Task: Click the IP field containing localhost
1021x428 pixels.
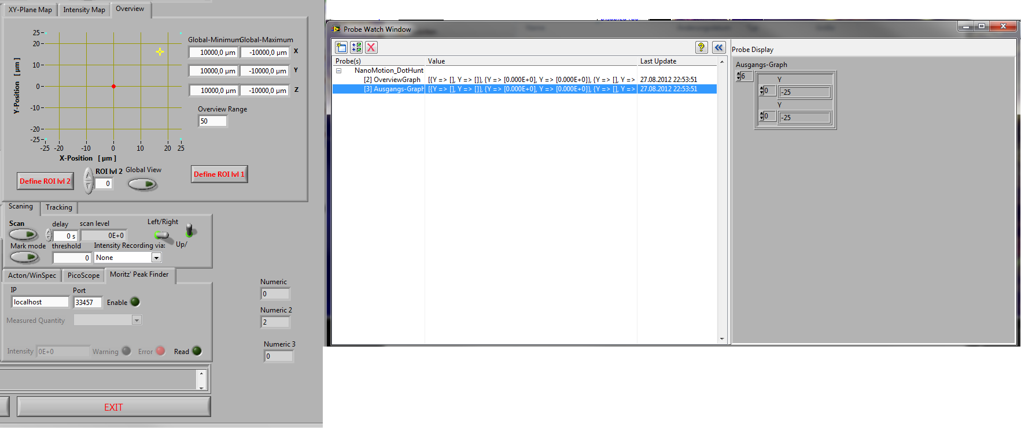Action: [x=40, y=302]
